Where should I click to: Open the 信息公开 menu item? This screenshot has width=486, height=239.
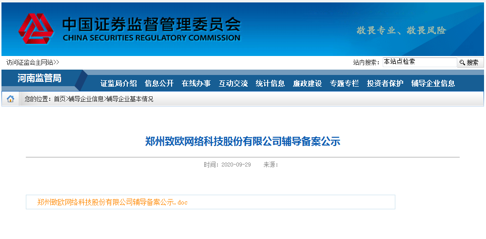pyautogui.click(x=159, y=83)
